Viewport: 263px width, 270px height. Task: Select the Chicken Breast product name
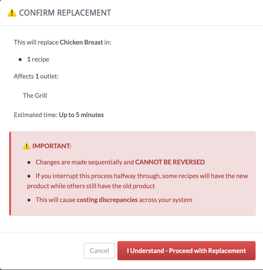pyautogui.click(x=81, y=42)
